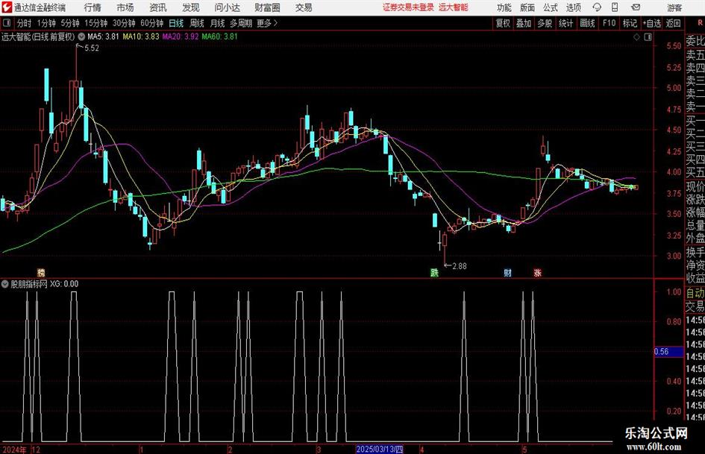The height and width of the screenshot is (454, 705).
Task: Open the 多周期 multi-period view
Action: (241, 23)
